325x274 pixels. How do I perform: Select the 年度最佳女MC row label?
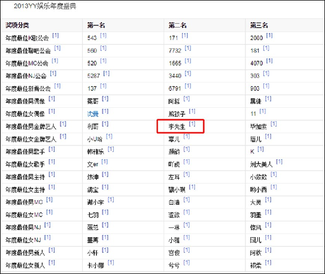click(24, 215)
